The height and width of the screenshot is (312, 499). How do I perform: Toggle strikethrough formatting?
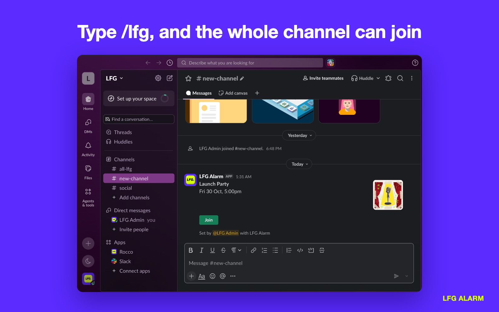223,250
